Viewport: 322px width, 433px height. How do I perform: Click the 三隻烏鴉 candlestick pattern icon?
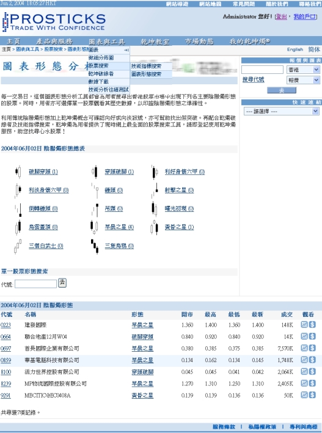tap(95, 246)
